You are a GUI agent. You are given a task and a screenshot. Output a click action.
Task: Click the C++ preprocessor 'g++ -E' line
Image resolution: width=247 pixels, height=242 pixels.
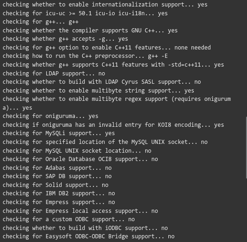[x=85, y=56]
